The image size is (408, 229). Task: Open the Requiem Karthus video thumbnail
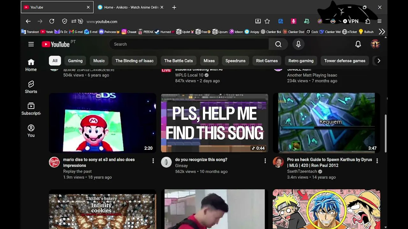tap(326, 123)
